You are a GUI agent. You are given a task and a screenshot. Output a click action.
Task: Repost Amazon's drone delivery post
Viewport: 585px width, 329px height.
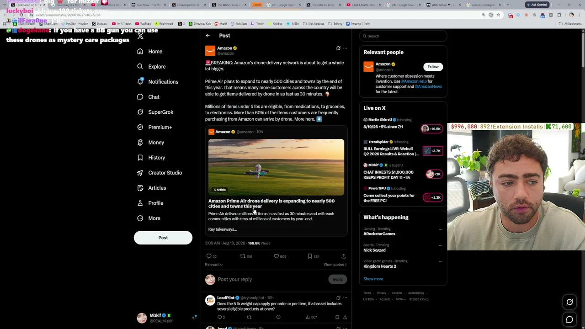(x=243, y=256)
